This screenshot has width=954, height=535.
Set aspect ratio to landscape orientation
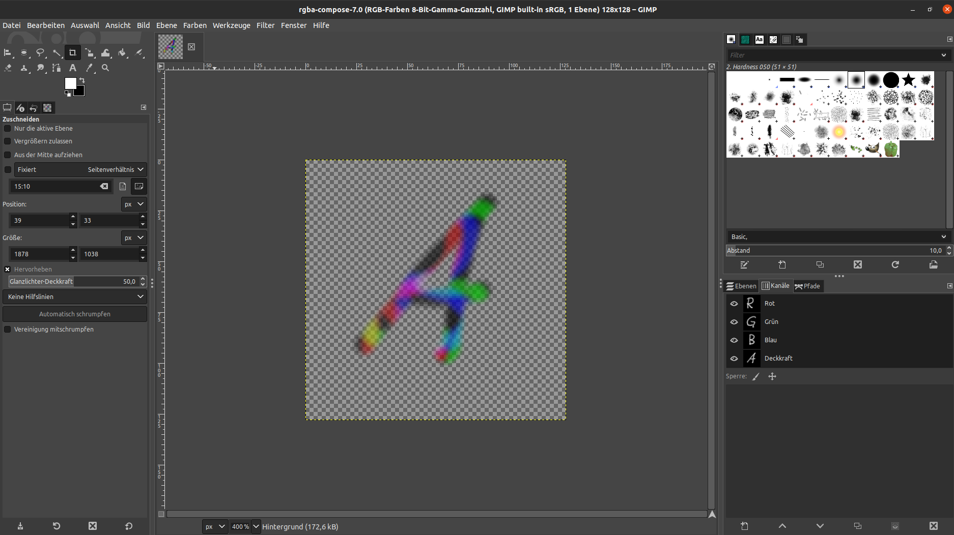pos(139,186)
